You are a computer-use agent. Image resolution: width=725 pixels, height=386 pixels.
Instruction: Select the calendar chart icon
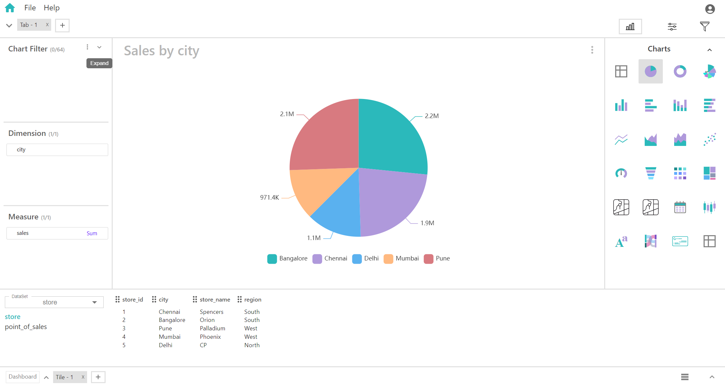pyautogui.click(x=680, y=207)
